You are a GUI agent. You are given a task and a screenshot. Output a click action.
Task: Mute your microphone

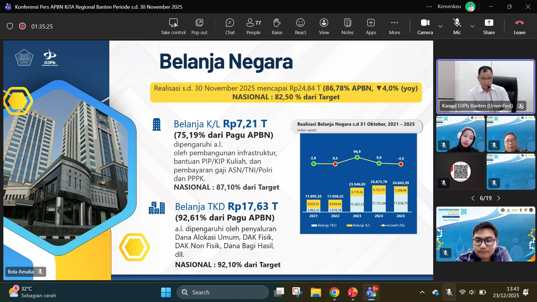click(457, 26)
